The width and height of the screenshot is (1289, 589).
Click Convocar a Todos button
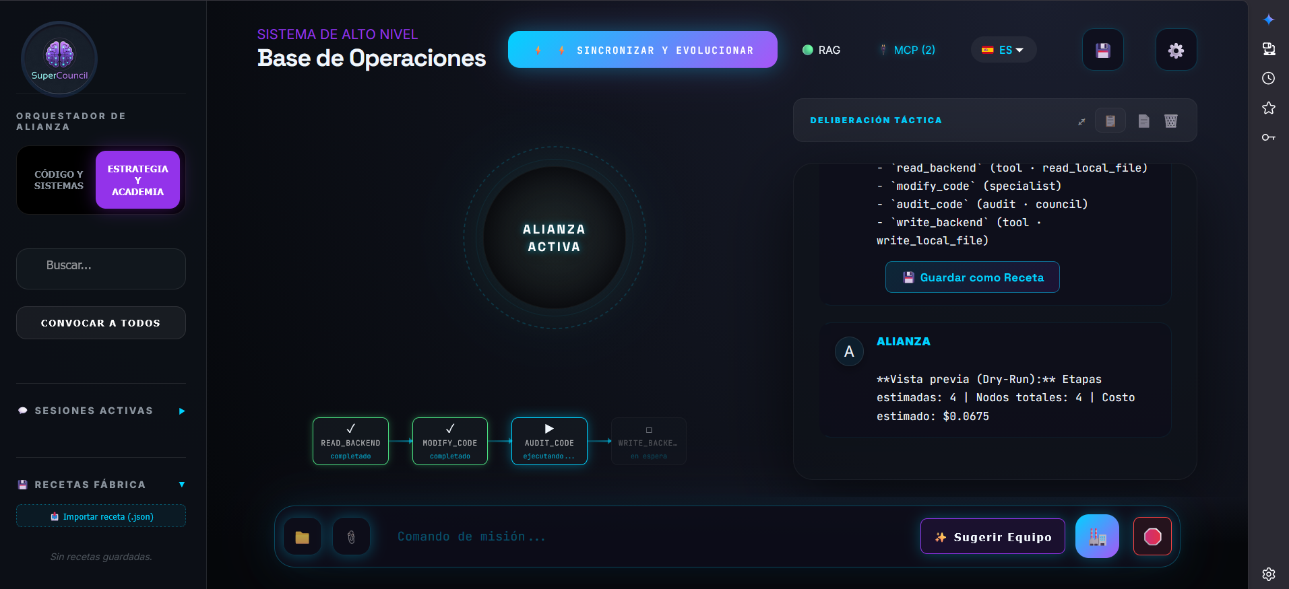click(x=101, y=323)
